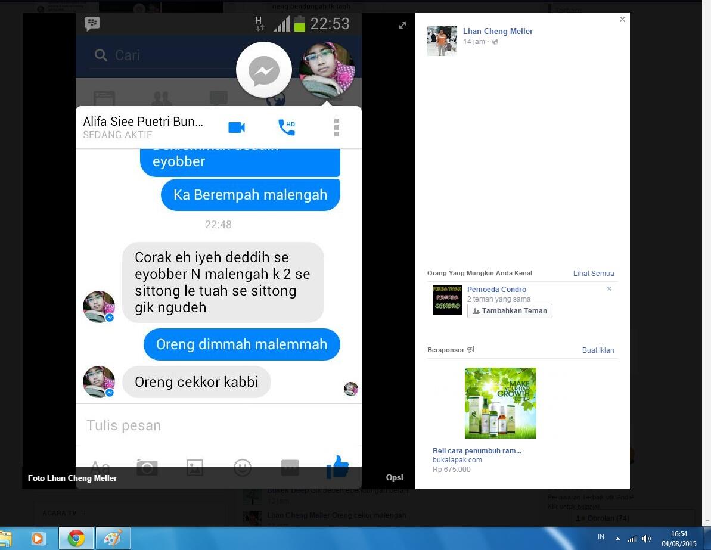Click Pemoeda Condro suggestion thumbnail
The height and width of the screenshot is (550, 711).
coord(447,300)
